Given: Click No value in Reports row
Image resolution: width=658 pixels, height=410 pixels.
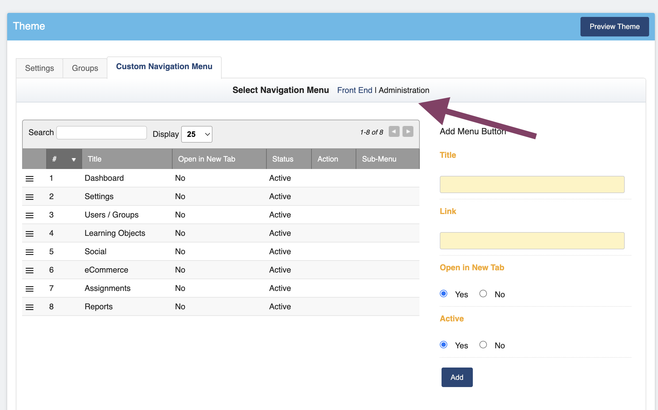Looking at the screenshot, I should point(180,306).
